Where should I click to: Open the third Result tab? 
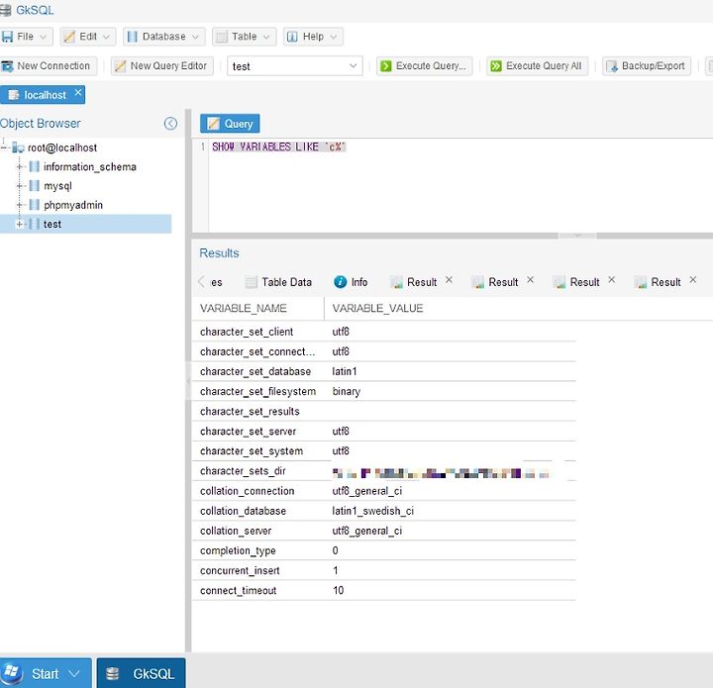(576, 282)
